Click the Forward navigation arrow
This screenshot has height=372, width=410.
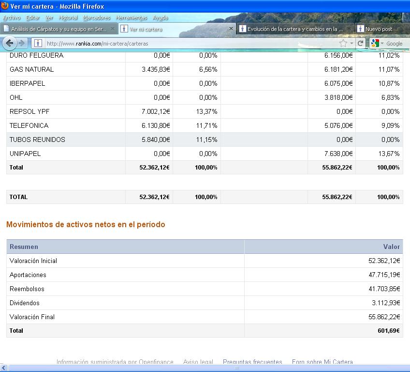(x=22, y=43)
